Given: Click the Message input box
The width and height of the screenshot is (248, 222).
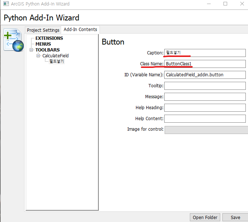Looking at the screenshot, I should [205, 97].
